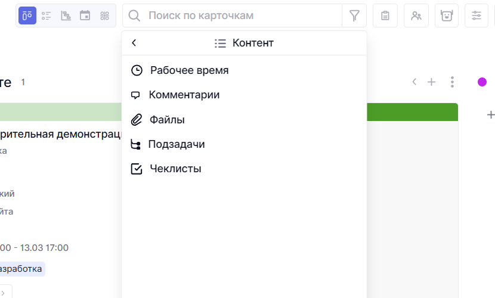The height and width of the screenshot is (298, 495).
Task: Click the mascot face icon button
Action: click(x=446, y=15)
